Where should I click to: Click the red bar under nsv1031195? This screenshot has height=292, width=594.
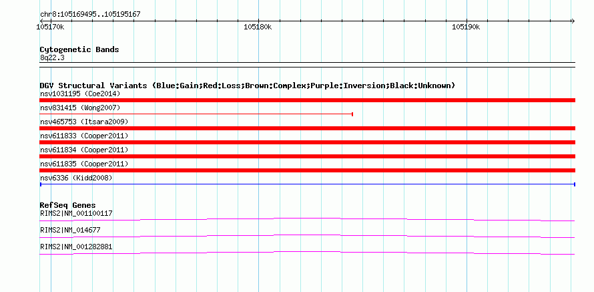tap(307, 100)
